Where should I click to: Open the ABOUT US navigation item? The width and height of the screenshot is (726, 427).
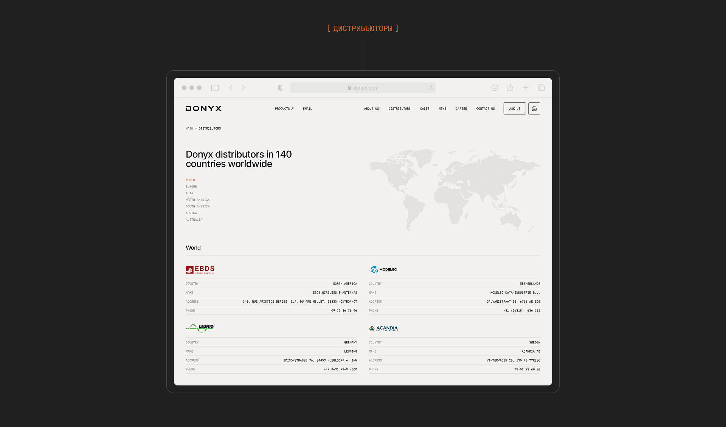(371, 108)
